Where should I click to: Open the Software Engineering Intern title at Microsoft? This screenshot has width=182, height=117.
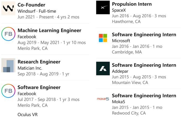(144, 35)
